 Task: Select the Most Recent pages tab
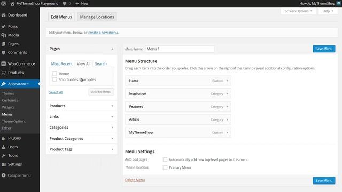coord(62,64)
